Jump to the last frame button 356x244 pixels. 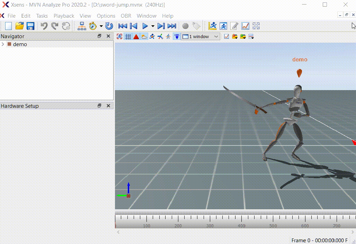(171, 26)
